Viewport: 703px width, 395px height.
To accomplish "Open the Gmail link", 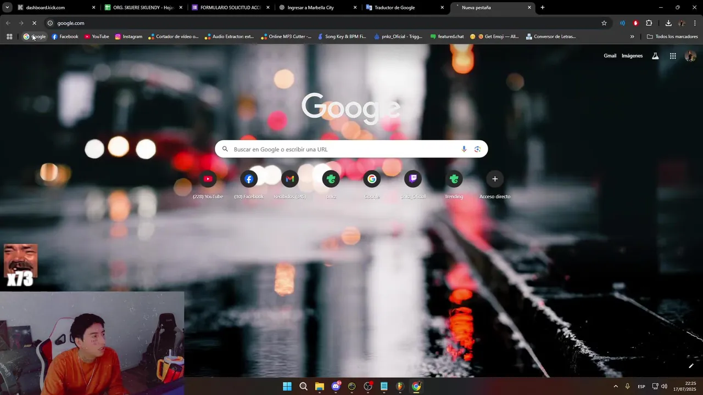I will point(610,56).
